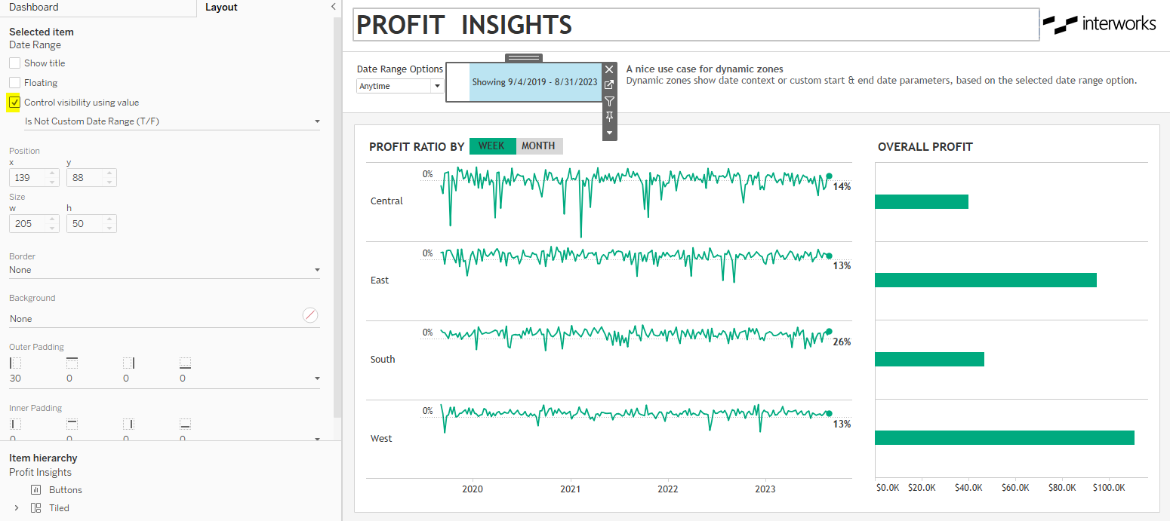
Task: Select the Layout tab
Action: (x=221, y=7)
